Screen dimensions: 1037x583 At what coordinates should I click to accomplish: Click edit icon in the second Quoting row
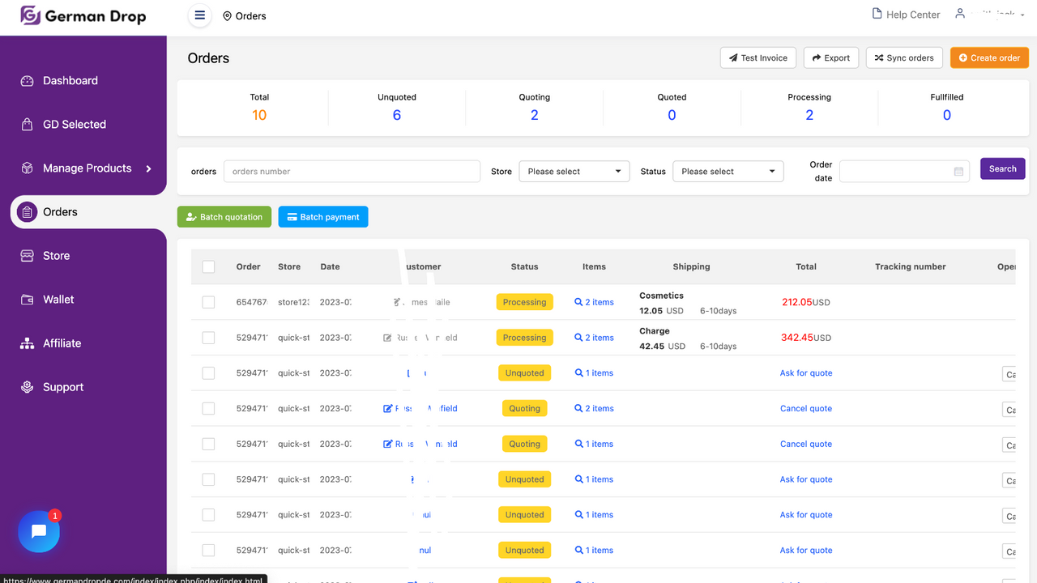[387, 445]
